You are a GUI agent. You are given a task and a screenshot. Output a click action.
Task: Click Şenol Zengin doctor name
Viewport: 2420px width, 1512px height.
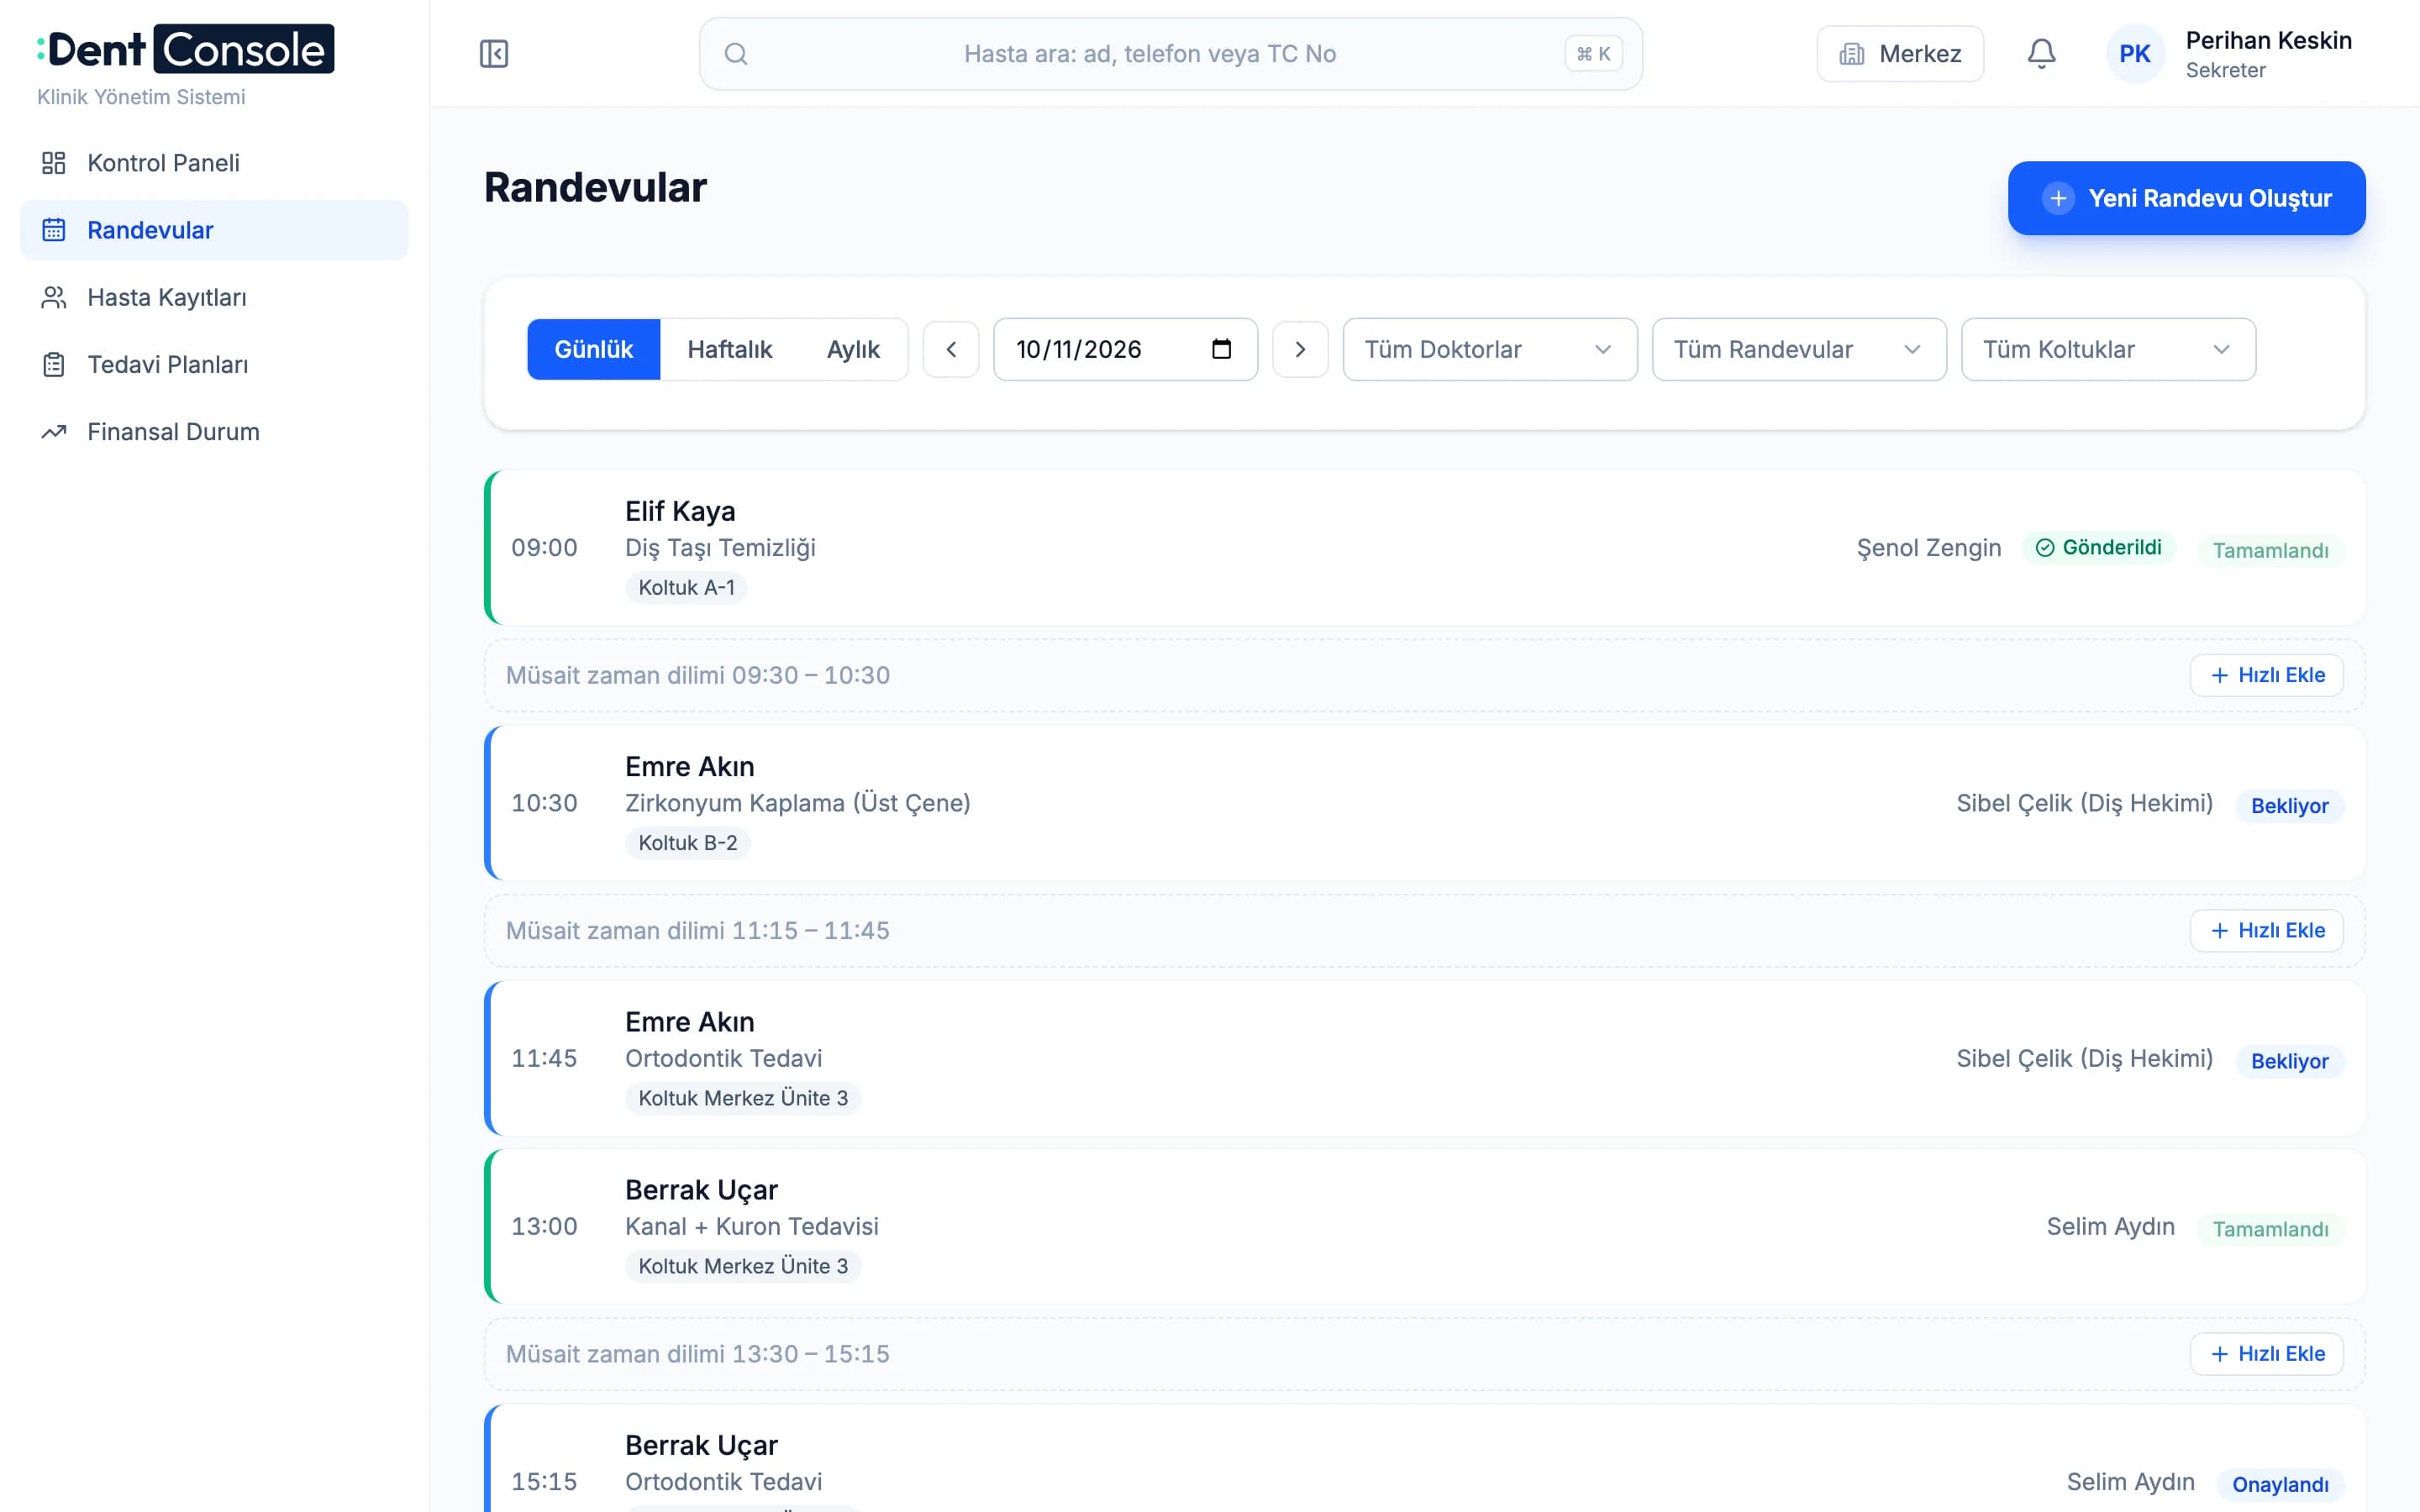[1928, 548]
